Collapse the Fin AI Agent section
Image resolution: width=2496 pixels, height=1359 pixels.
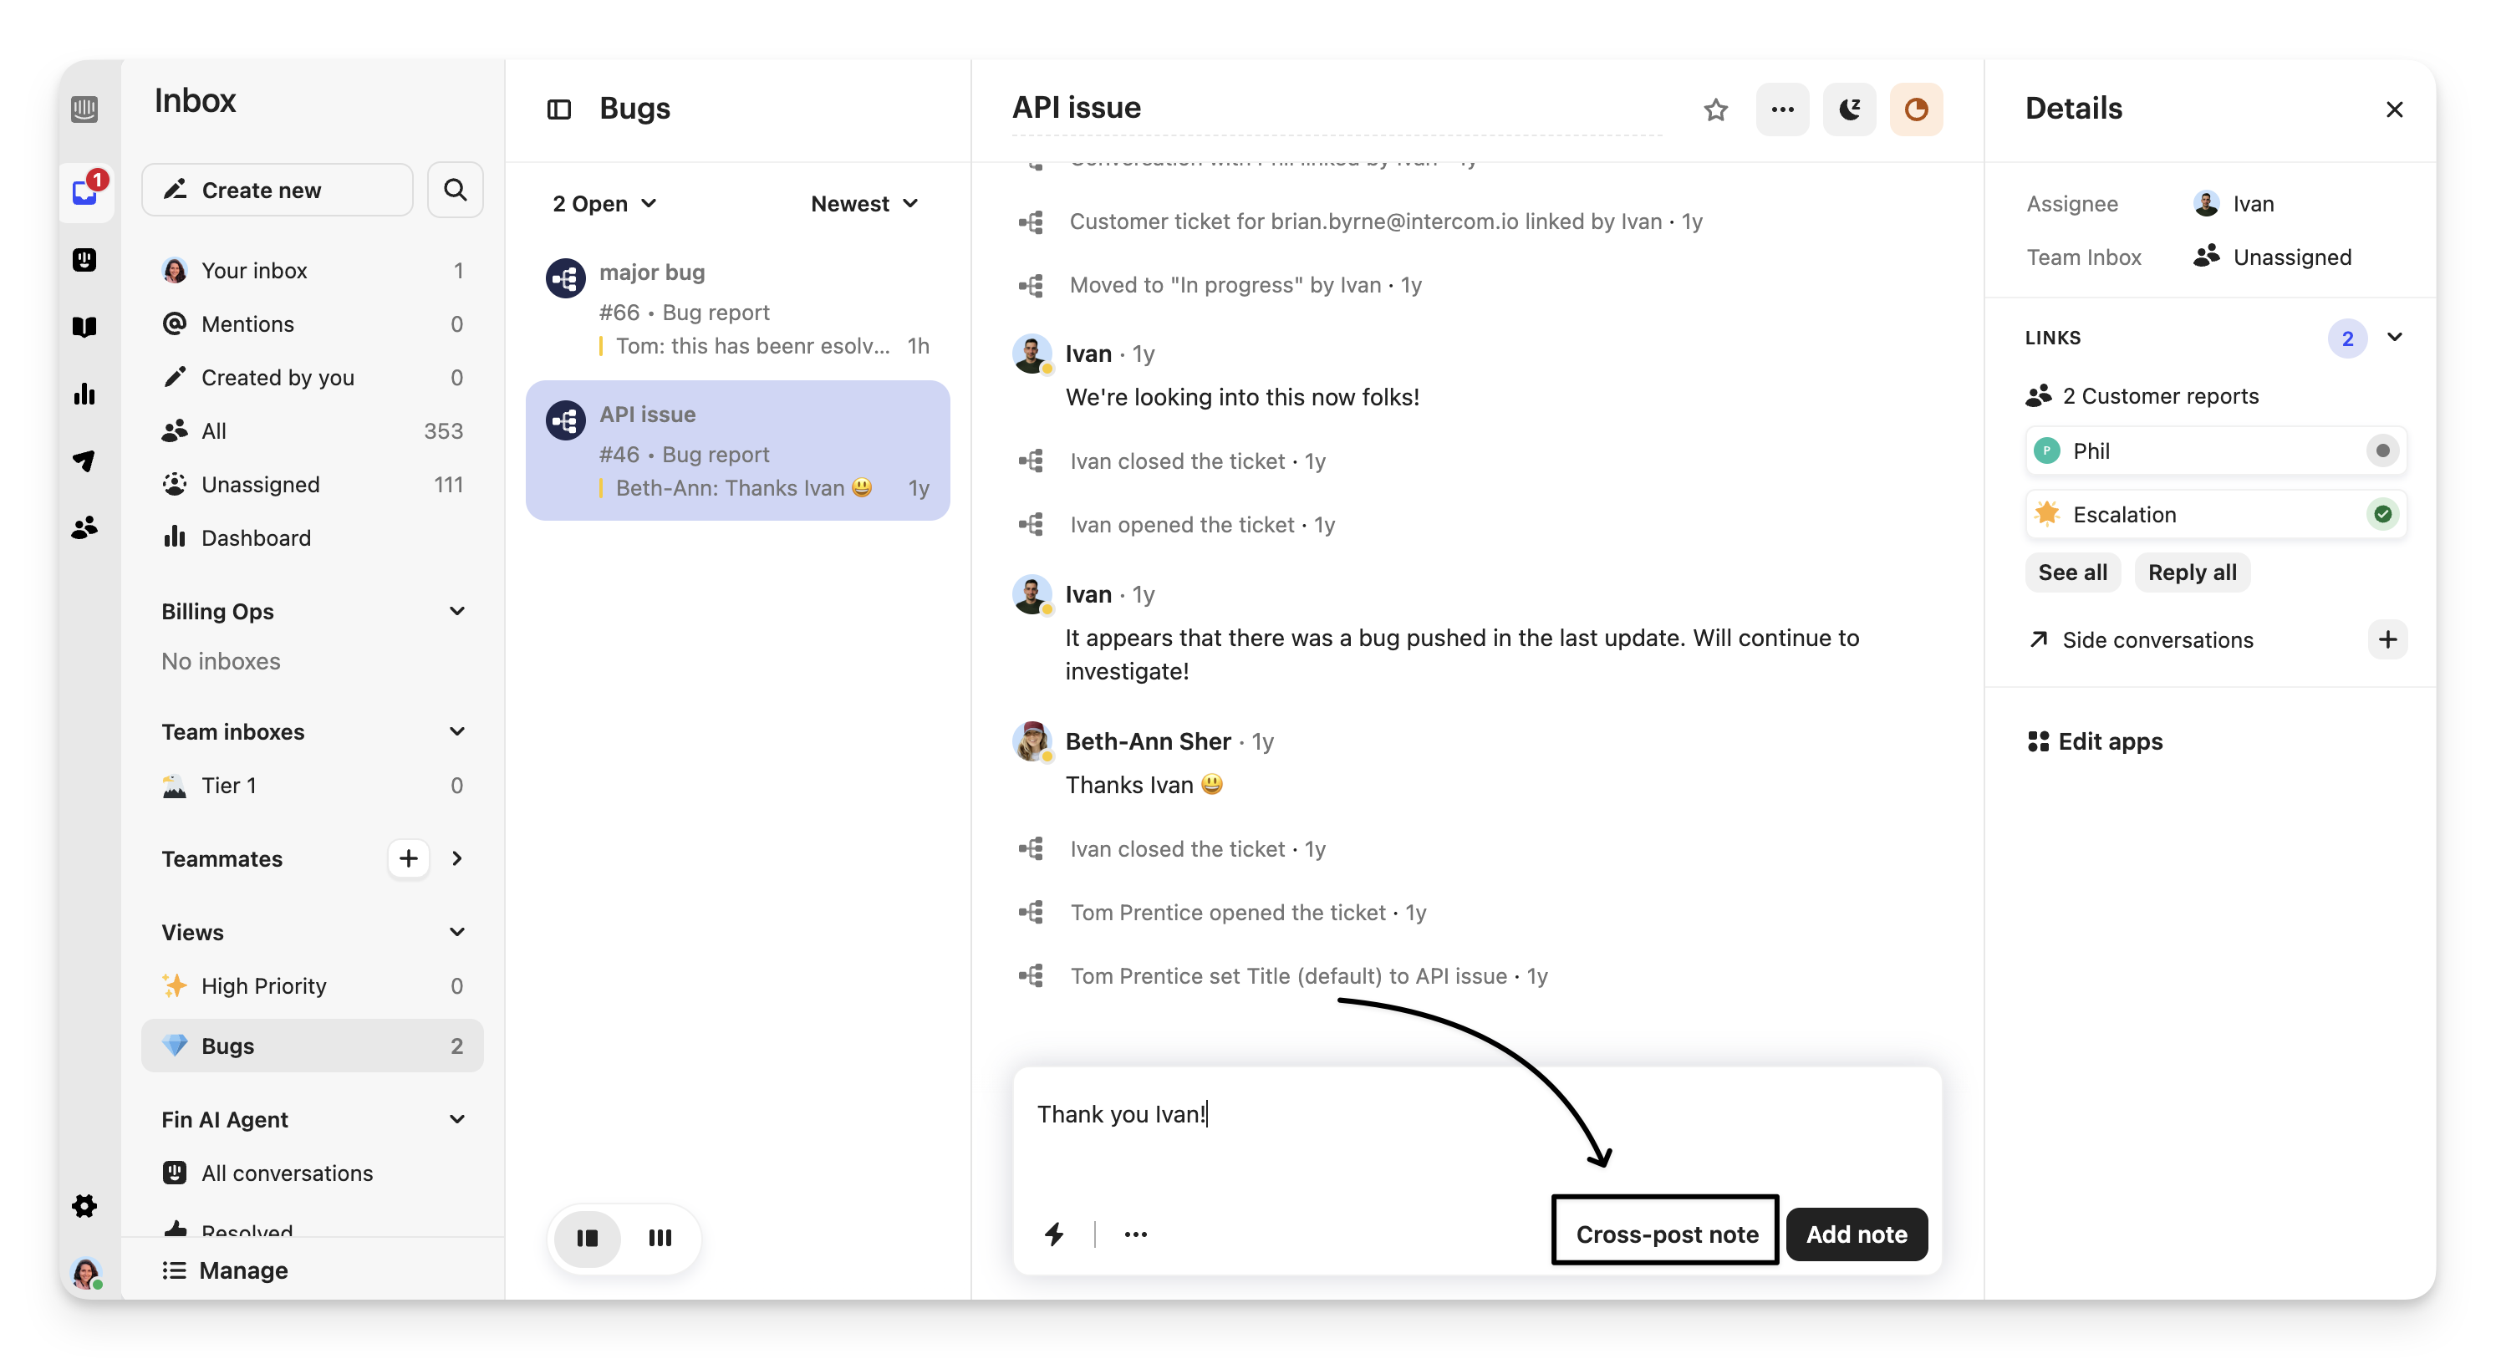456,1117
